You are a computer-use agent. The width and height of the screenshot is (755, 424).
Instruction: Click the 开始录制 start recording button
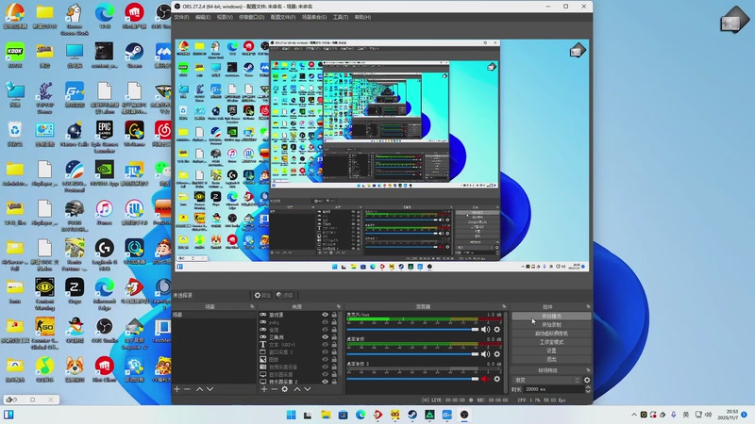[551, 325]
